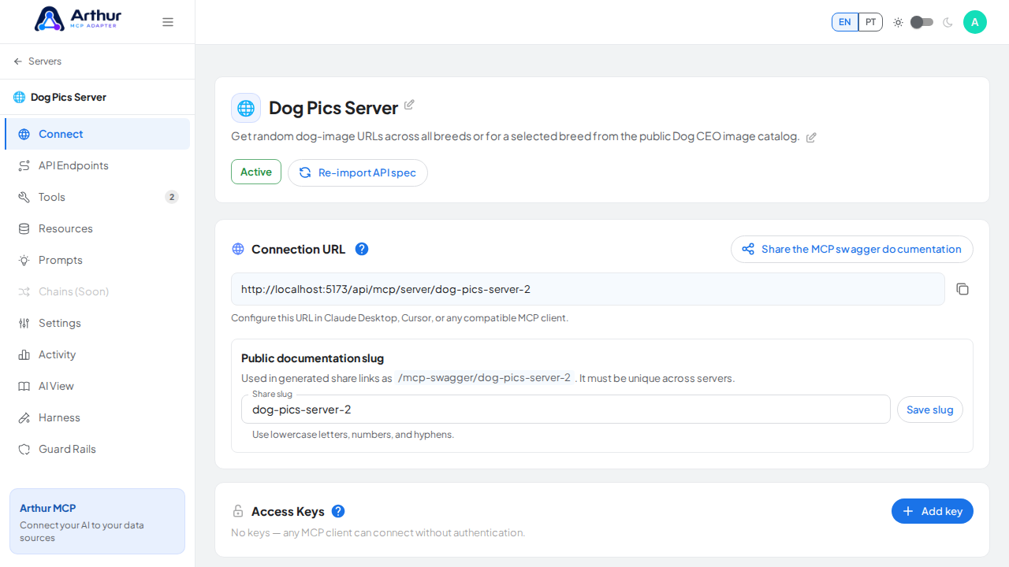Click the Share slug input field
This screenshot has height=567, width=1009.
tap(566, 409)
